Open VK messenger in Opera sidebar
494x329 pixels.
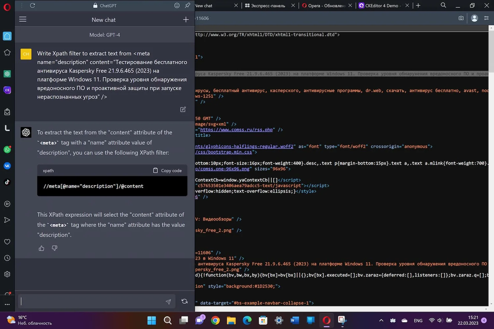7,166
